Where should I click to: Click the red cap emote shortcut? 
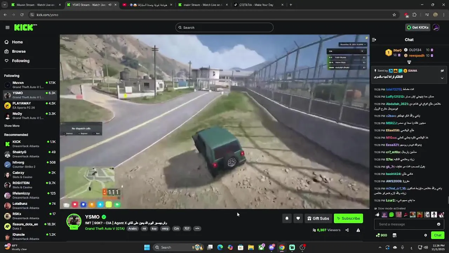[x=406, y=215]
